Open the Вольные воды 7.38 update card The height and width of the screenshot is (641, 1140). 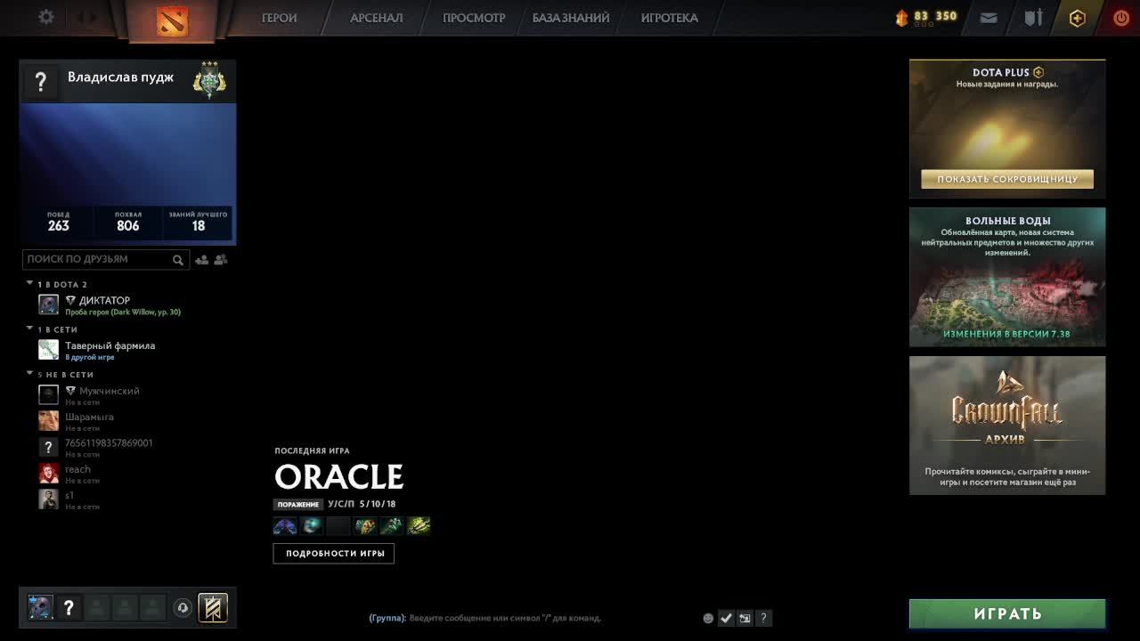click(1007, 277)
